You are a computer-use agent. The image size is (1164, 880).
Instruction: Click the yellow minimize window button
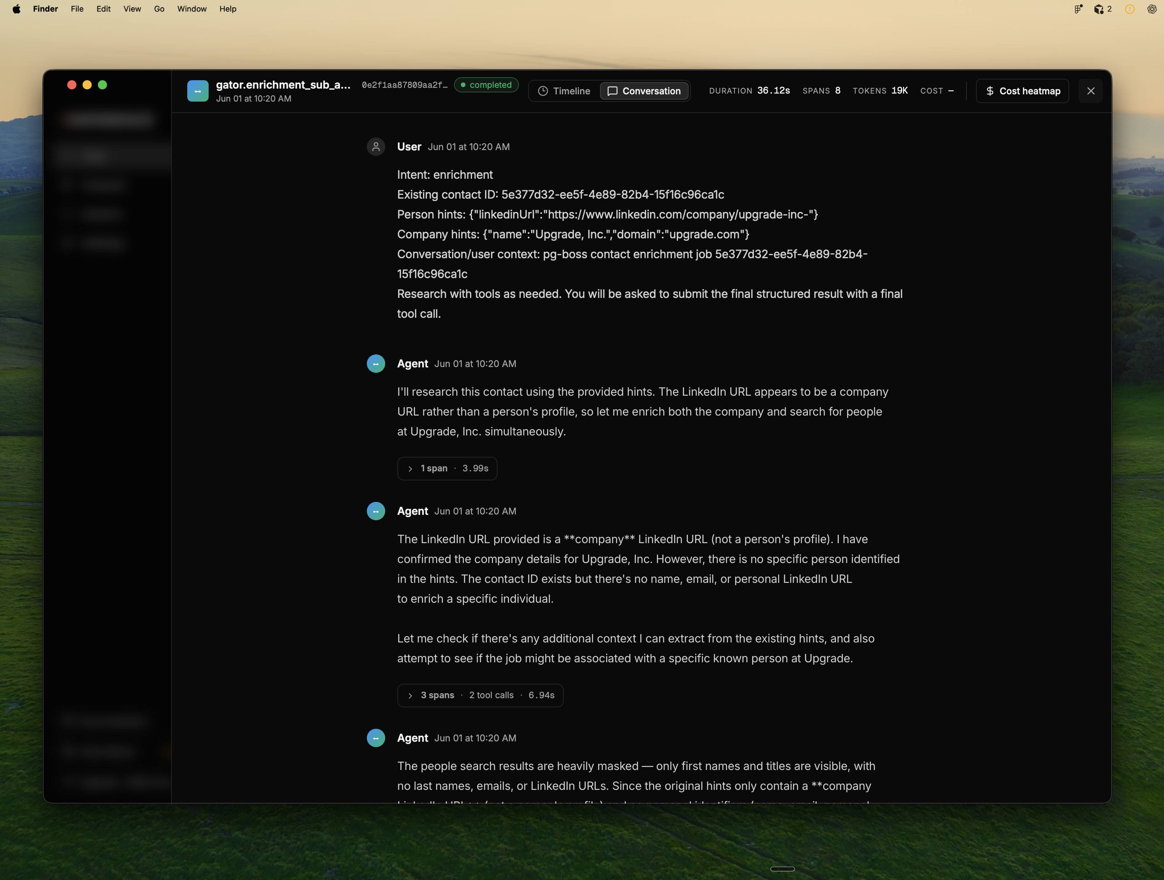point(88,85)
